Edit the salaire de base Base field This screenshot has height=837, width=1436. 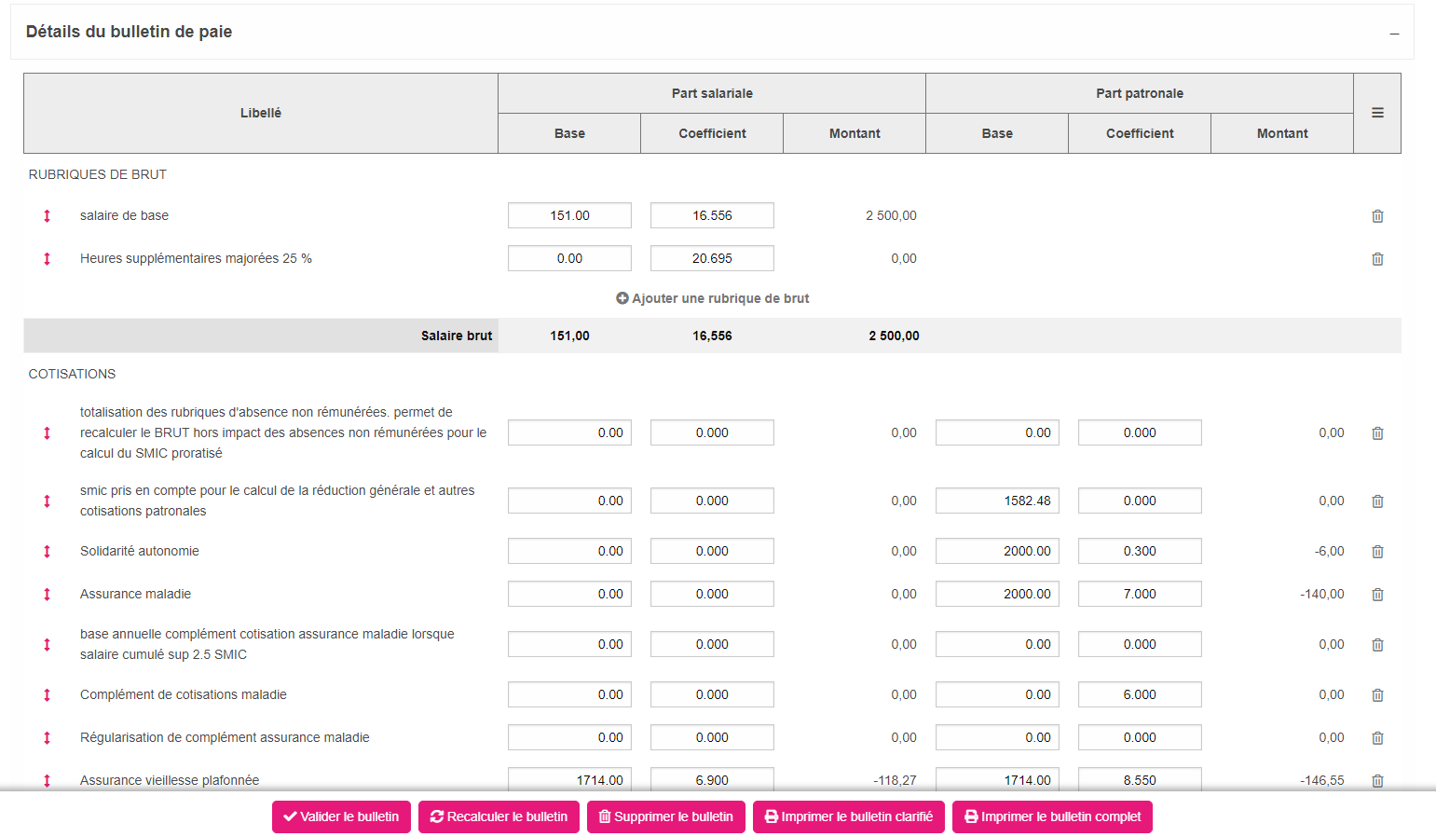click(x=569, y=215)
